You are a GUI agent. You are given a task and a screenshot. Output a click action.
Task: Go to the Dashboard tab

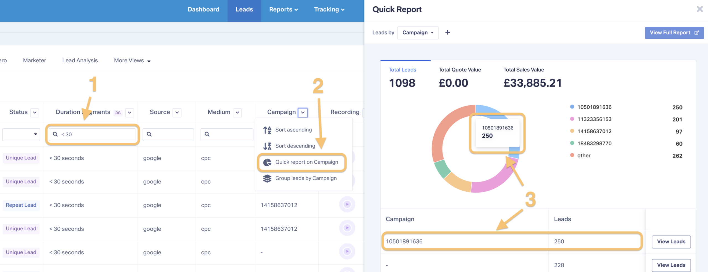coord(204,9)
